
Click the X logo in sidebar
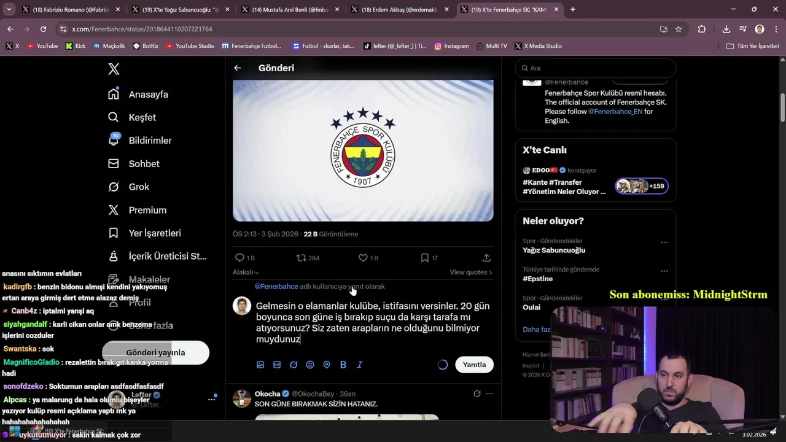114,69
